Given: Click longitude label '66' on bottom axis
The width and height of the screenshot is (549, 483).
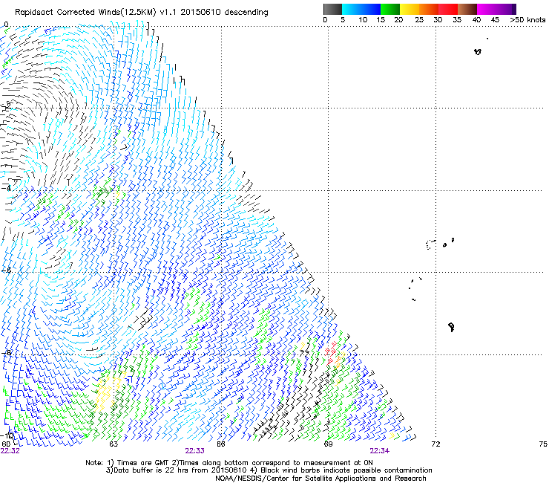Looking at the screenshot, I should click(x=220, y=444).
